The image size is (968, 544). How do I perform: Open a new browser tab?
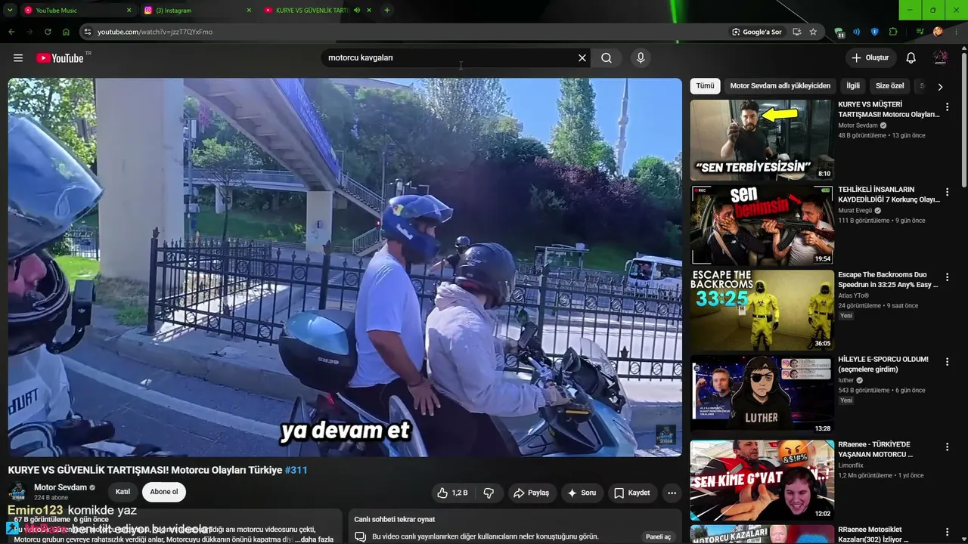(x=387, y=10)
